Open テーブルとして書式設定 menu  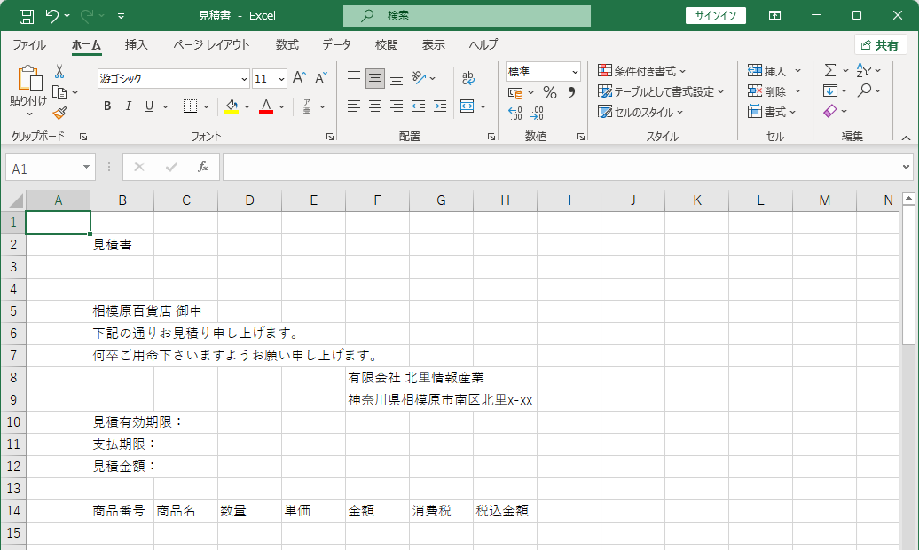coord(661,91)
